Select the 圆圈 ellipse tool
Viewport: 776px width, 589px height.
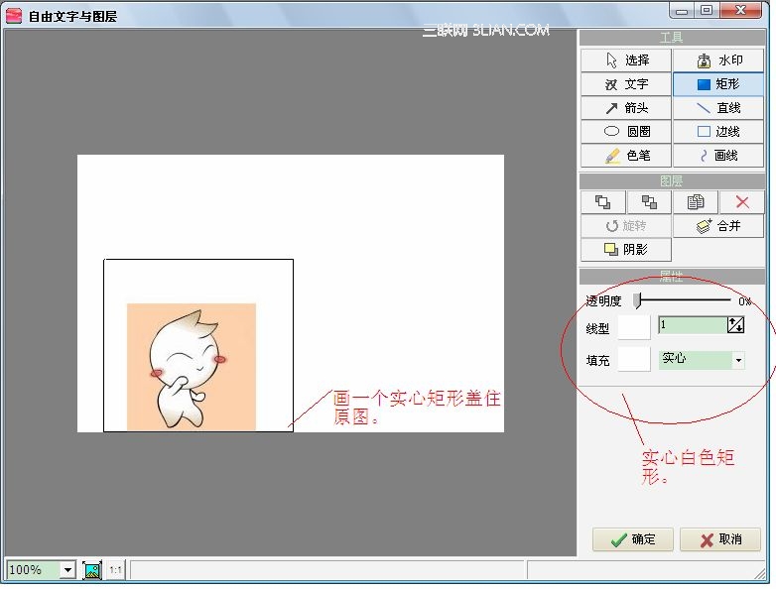tap(626, 132)
